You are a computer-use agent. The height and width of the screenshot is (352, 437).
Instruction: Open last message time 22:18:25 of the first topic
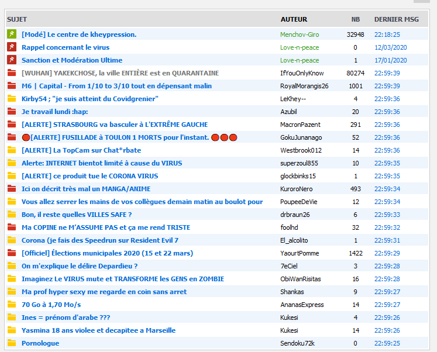(x=387, y=34)
